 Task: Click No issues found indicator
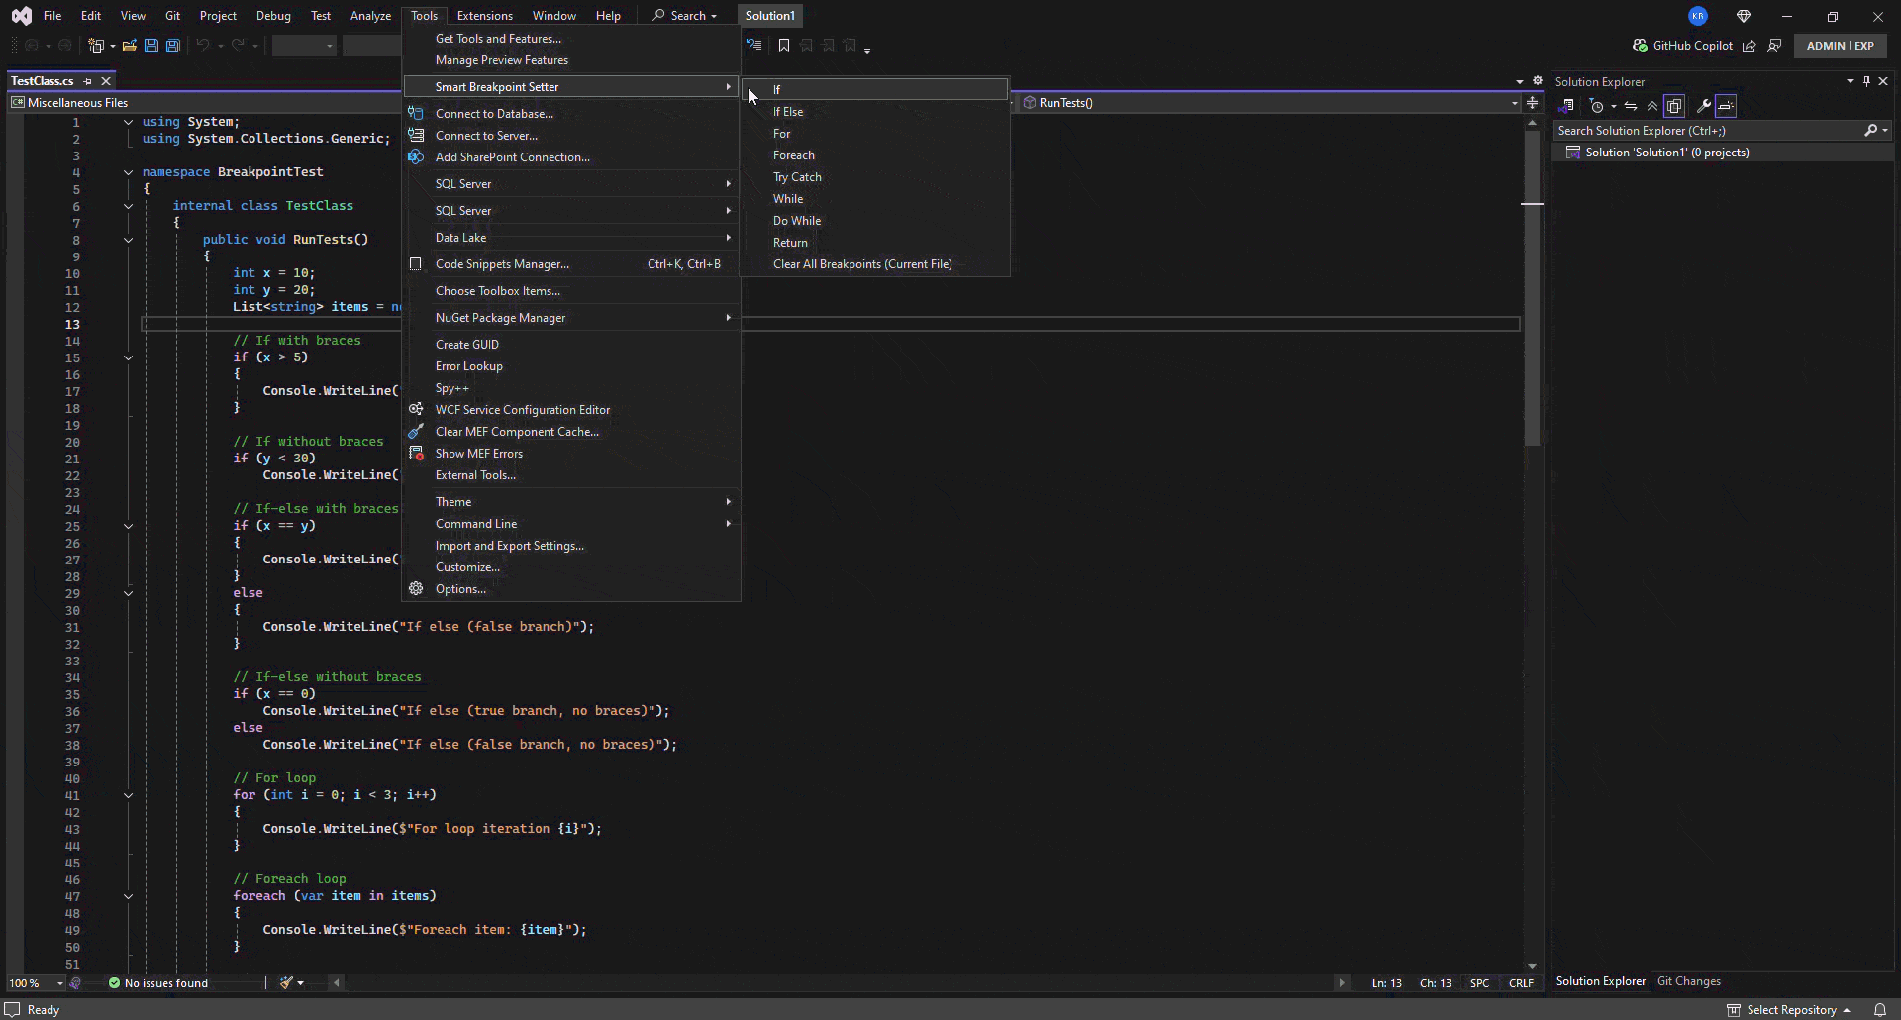[158, 983]
